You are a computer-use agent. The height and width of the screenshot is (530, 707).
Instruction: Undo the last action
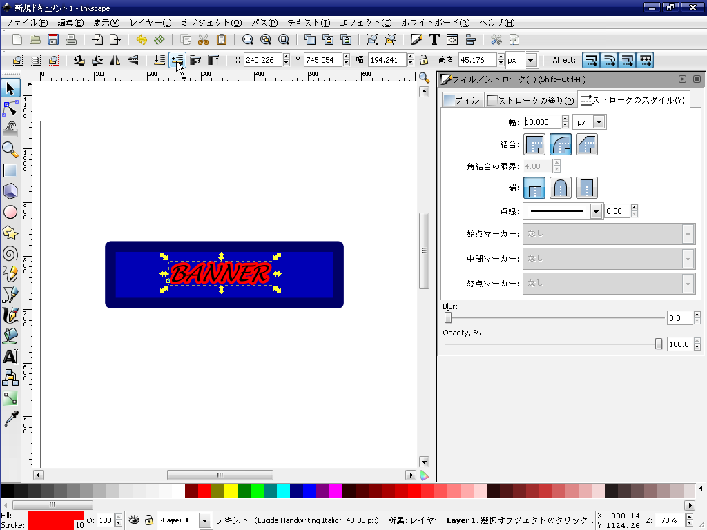click(x=142, y=39)
